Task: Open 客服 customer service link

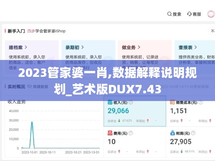Action: [197, 14]
